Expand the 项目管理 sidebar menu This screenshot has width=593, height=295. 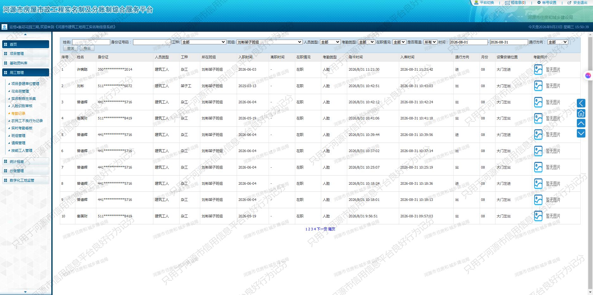click(x=26, y=54)
